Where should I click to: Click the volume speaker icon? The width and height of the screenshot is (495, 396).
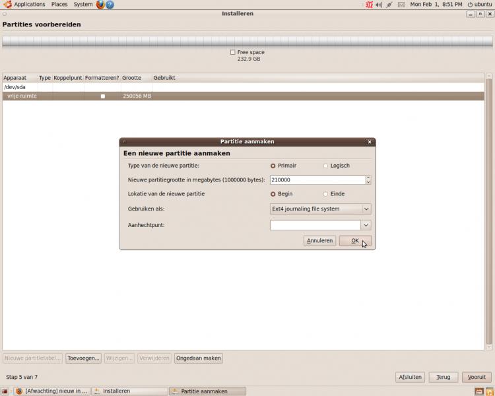pos(378,5)
